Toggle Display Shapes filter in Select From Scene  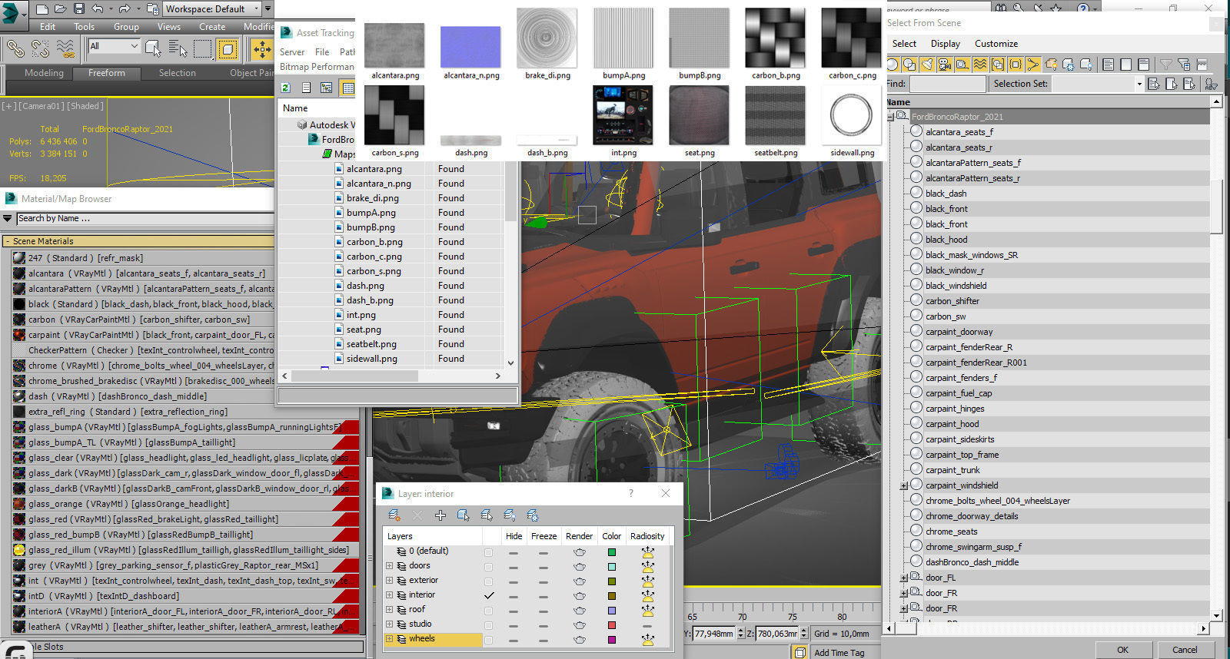click(910, 65)
